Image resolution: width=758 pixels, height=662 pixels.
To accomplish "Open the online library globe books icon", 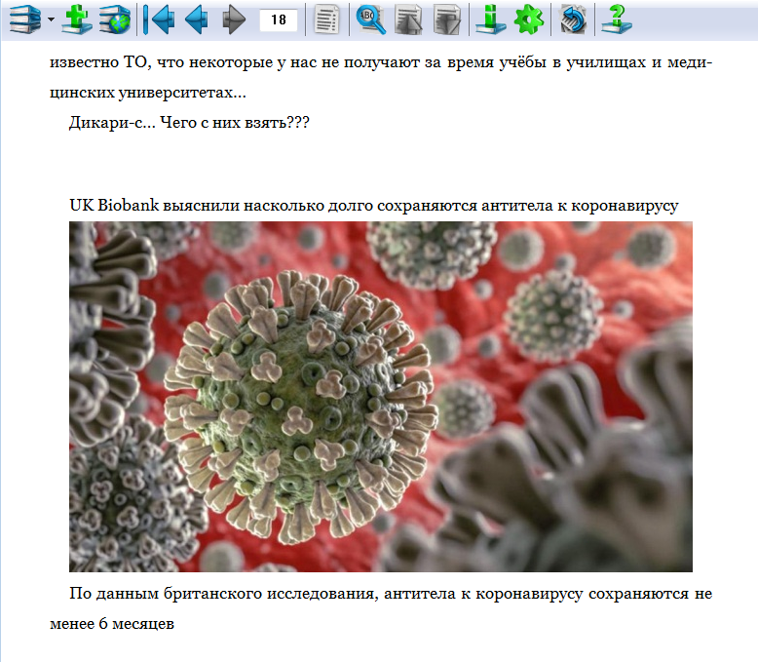I will click(x=115, y=19).
